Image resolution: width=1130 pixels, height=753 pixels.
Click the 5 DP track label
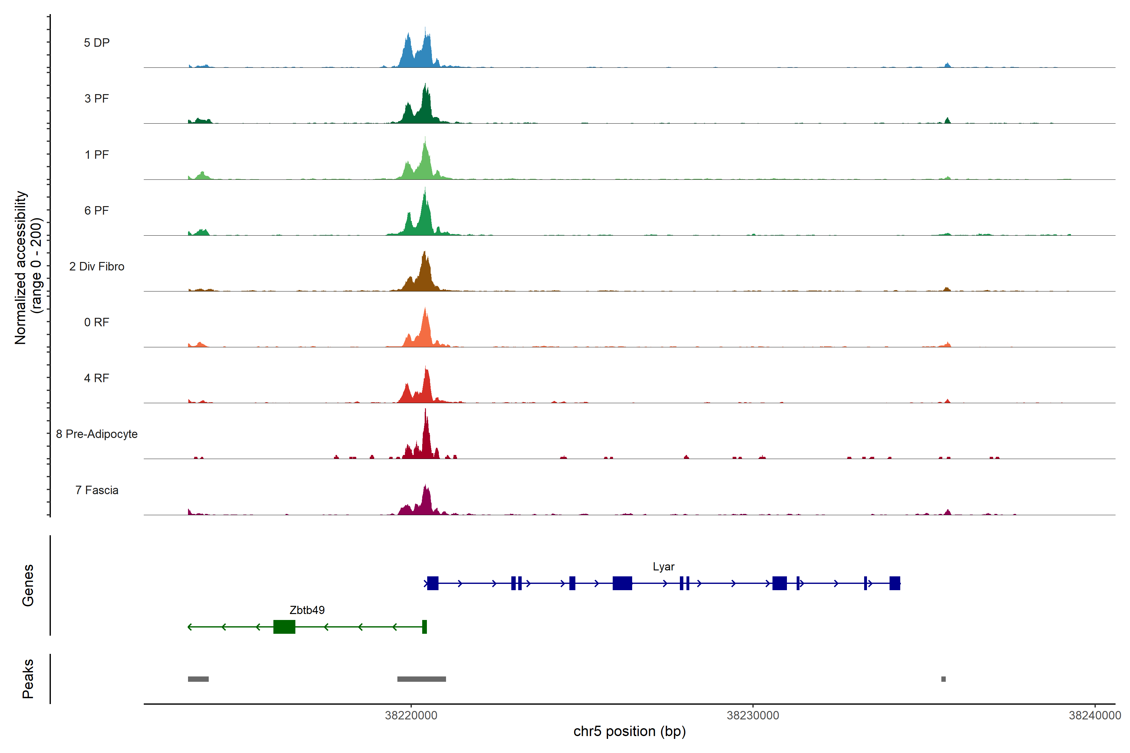[x=97, y=43]
